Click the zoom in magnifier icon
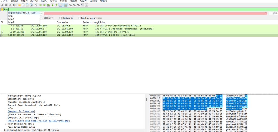Image resolution: width=278 pixels, height=132 pixels. click(71, 5)
